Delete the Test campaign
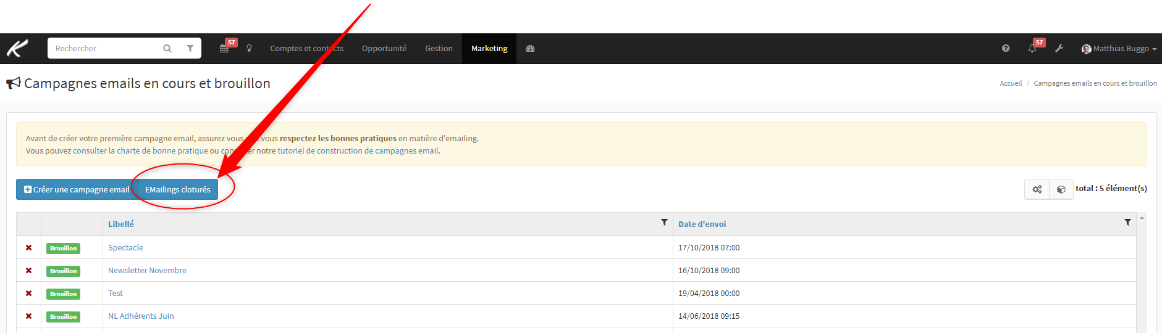The height and width of the screenshot is (333, 1162). pyautogui.click(x=28, y=293)
